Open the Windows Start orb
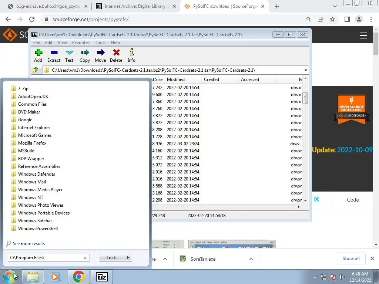379x284 pixels. point(10,277)
